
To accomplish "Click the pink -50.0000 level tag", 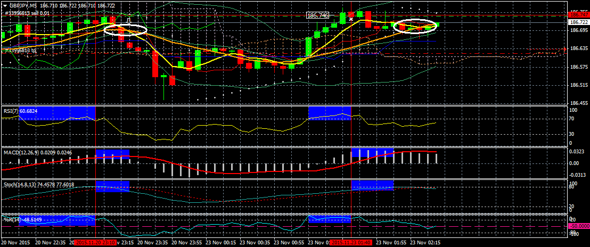I will (x=579, y=226).
